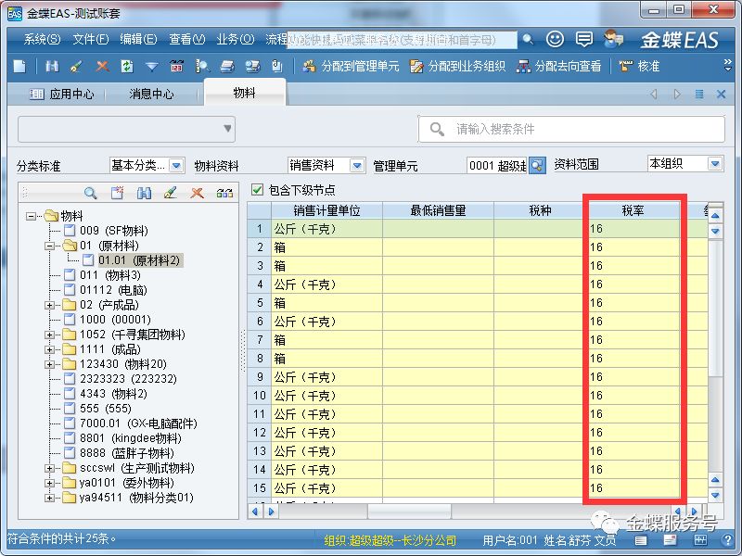Click the attachment clip icon in main toolbar
Screen dimensions: 742x556
click(x=277, y=66)
